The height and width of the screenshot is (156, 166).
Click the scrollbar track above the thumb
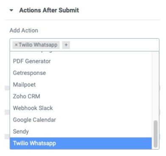click(155, 86)
